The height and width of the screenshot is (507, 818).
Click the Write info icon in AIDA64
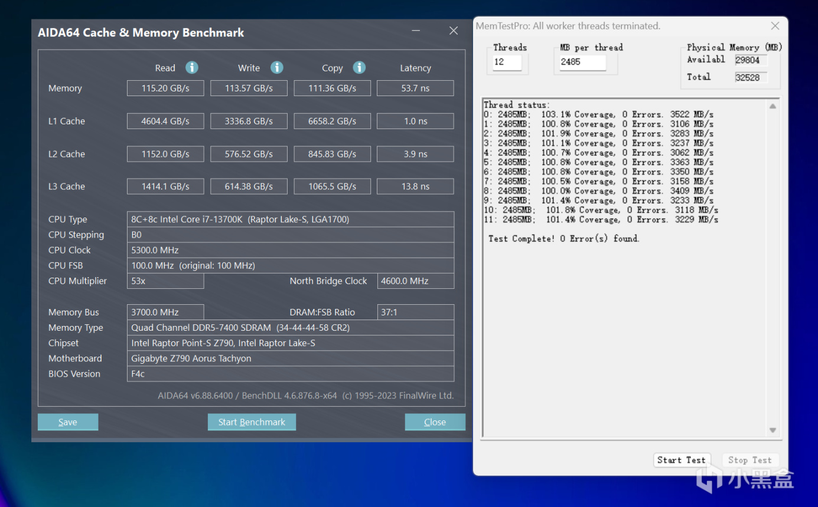[277, 67]
